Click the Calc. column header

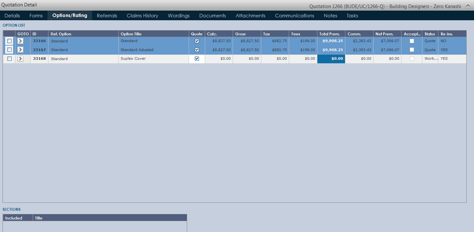(x=219, y=34)
